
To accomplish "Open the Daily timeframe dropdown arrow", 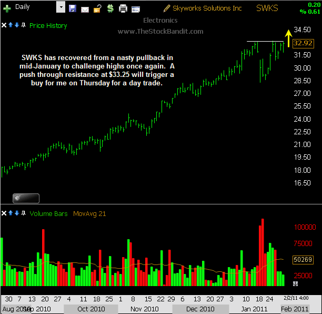I will pyautogui.click(x=61, y=8).
